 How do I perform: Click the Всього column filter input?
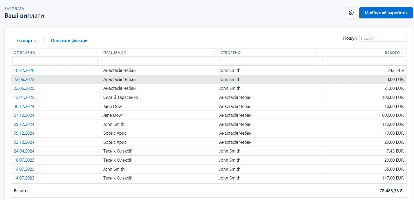coord(362,61)
